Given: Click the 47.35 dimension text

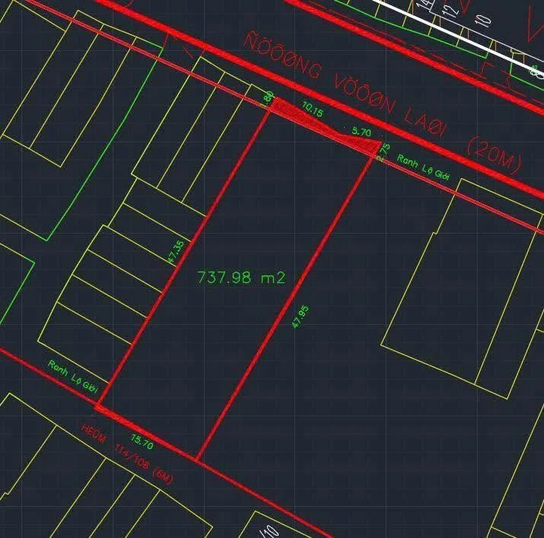Looking at the screenshot, I should pos(176,252).
